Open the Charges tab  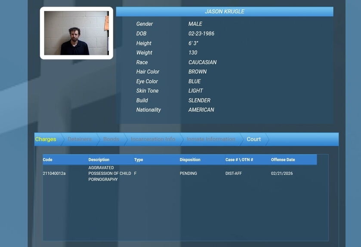(x=46, y=139)
